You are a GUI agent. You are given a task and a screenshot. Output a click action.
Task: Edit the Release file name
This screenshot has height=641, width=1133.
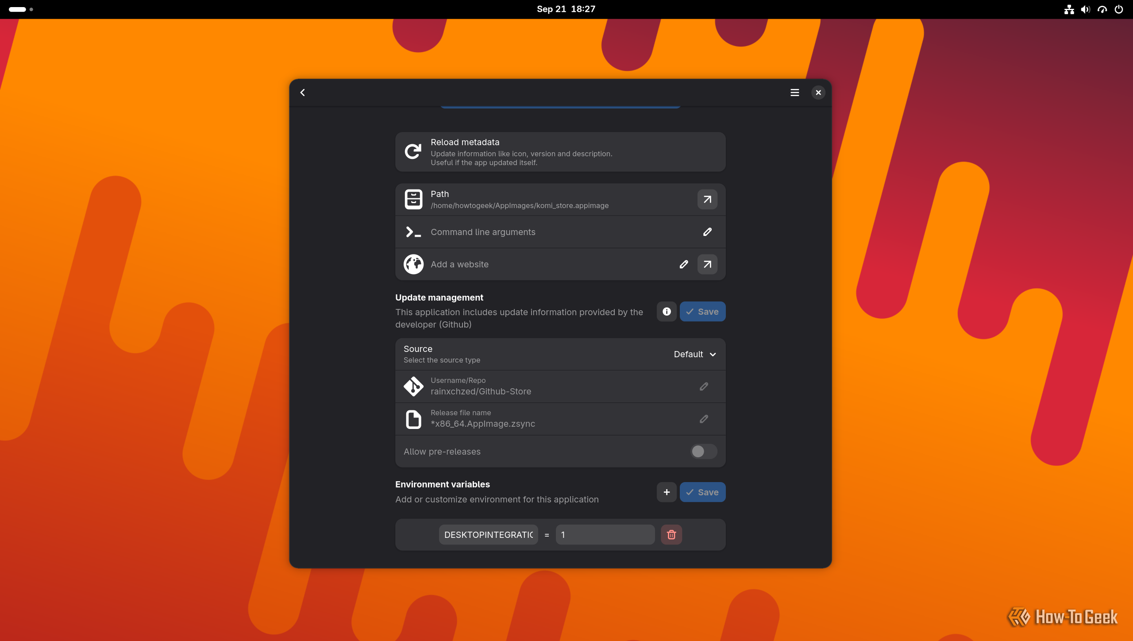(704, 419)
